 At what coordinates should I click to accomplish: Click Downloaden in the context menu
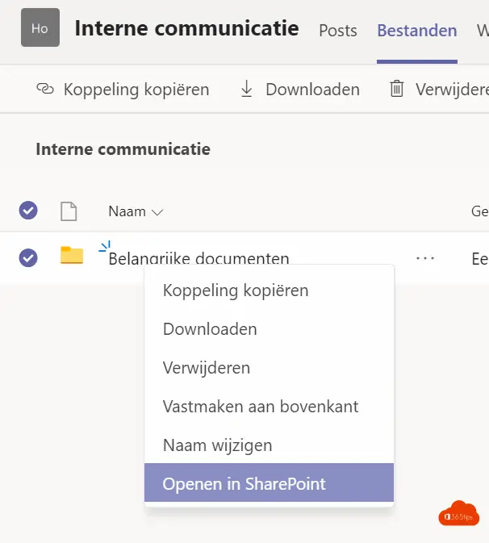coord(269,328)
